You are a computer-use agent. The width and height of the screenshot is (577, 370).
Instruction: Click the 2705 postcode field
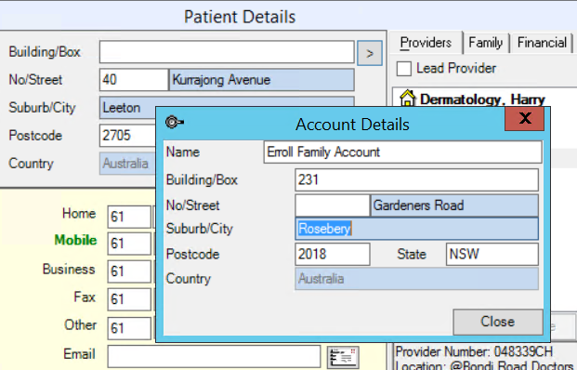pos(127,136)
